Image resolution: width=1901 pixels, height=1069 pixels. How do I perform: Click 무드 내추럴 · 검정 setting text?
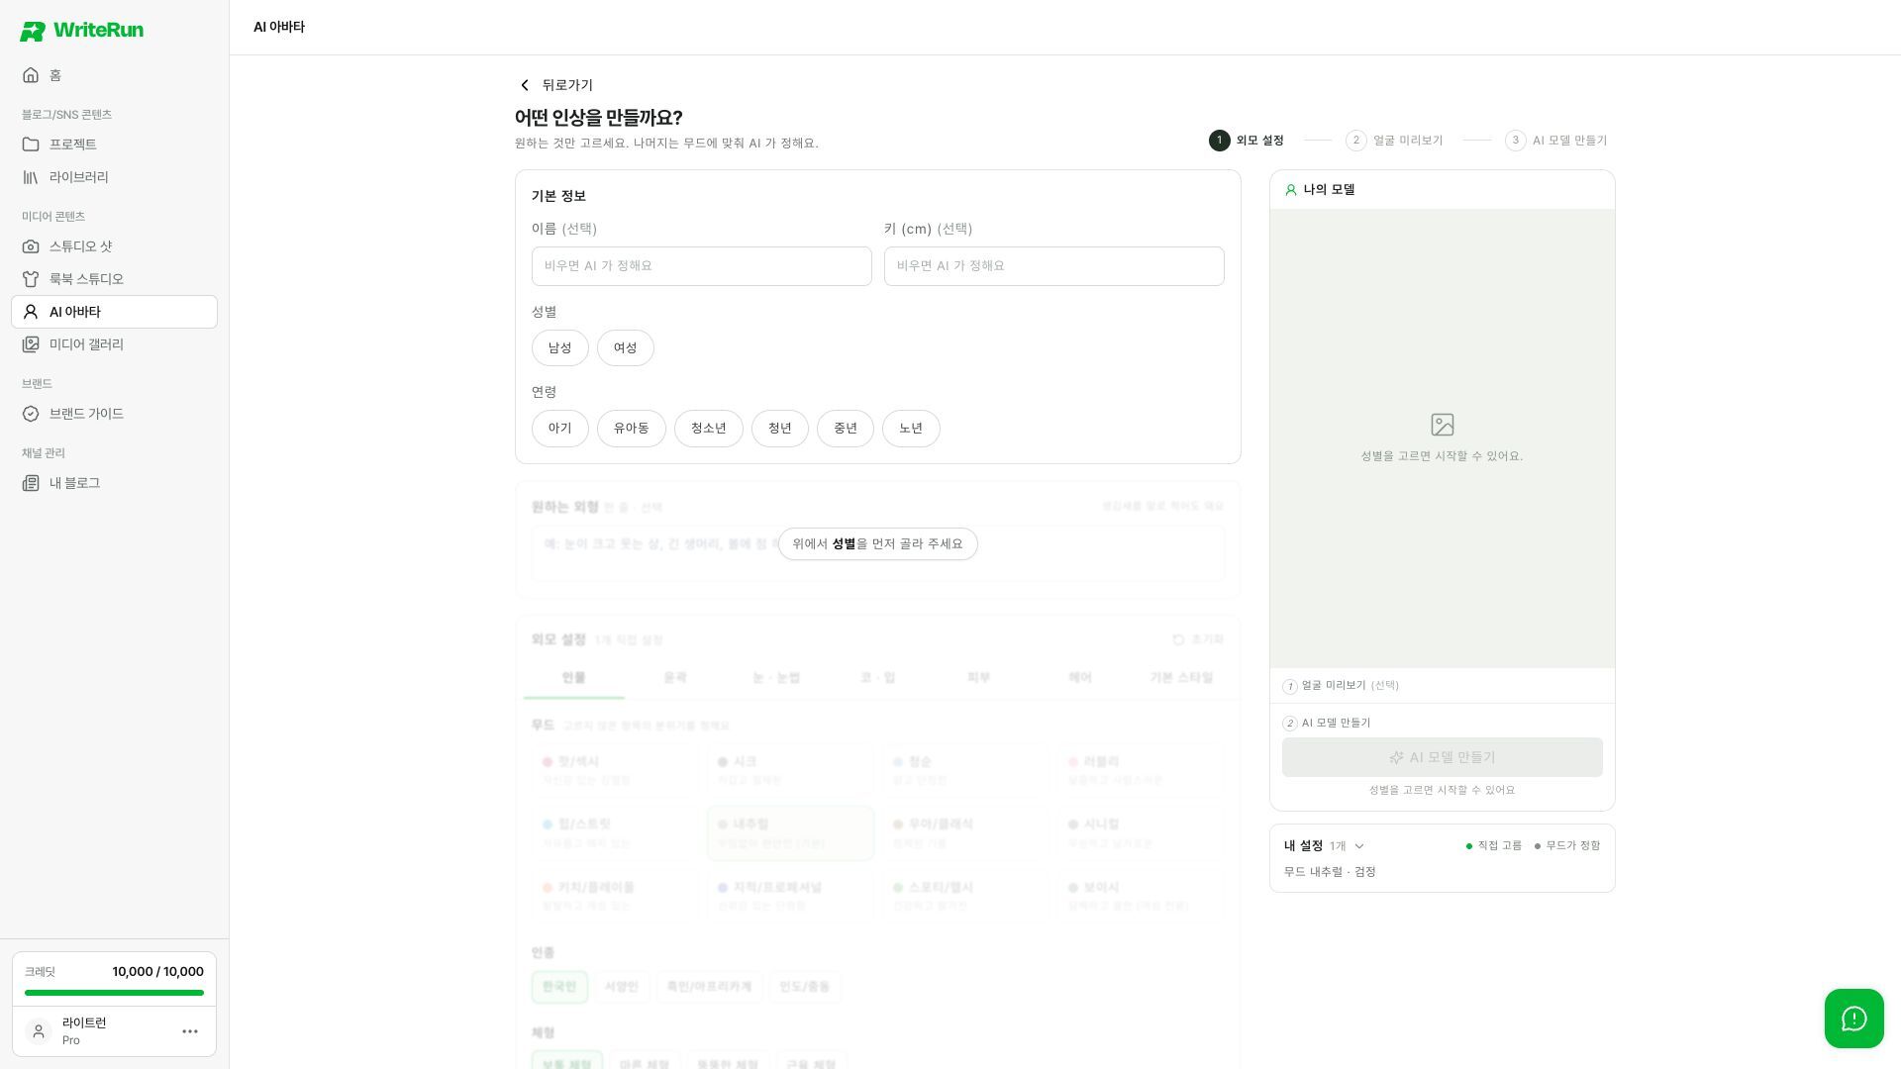click(x=1330, y=872)
